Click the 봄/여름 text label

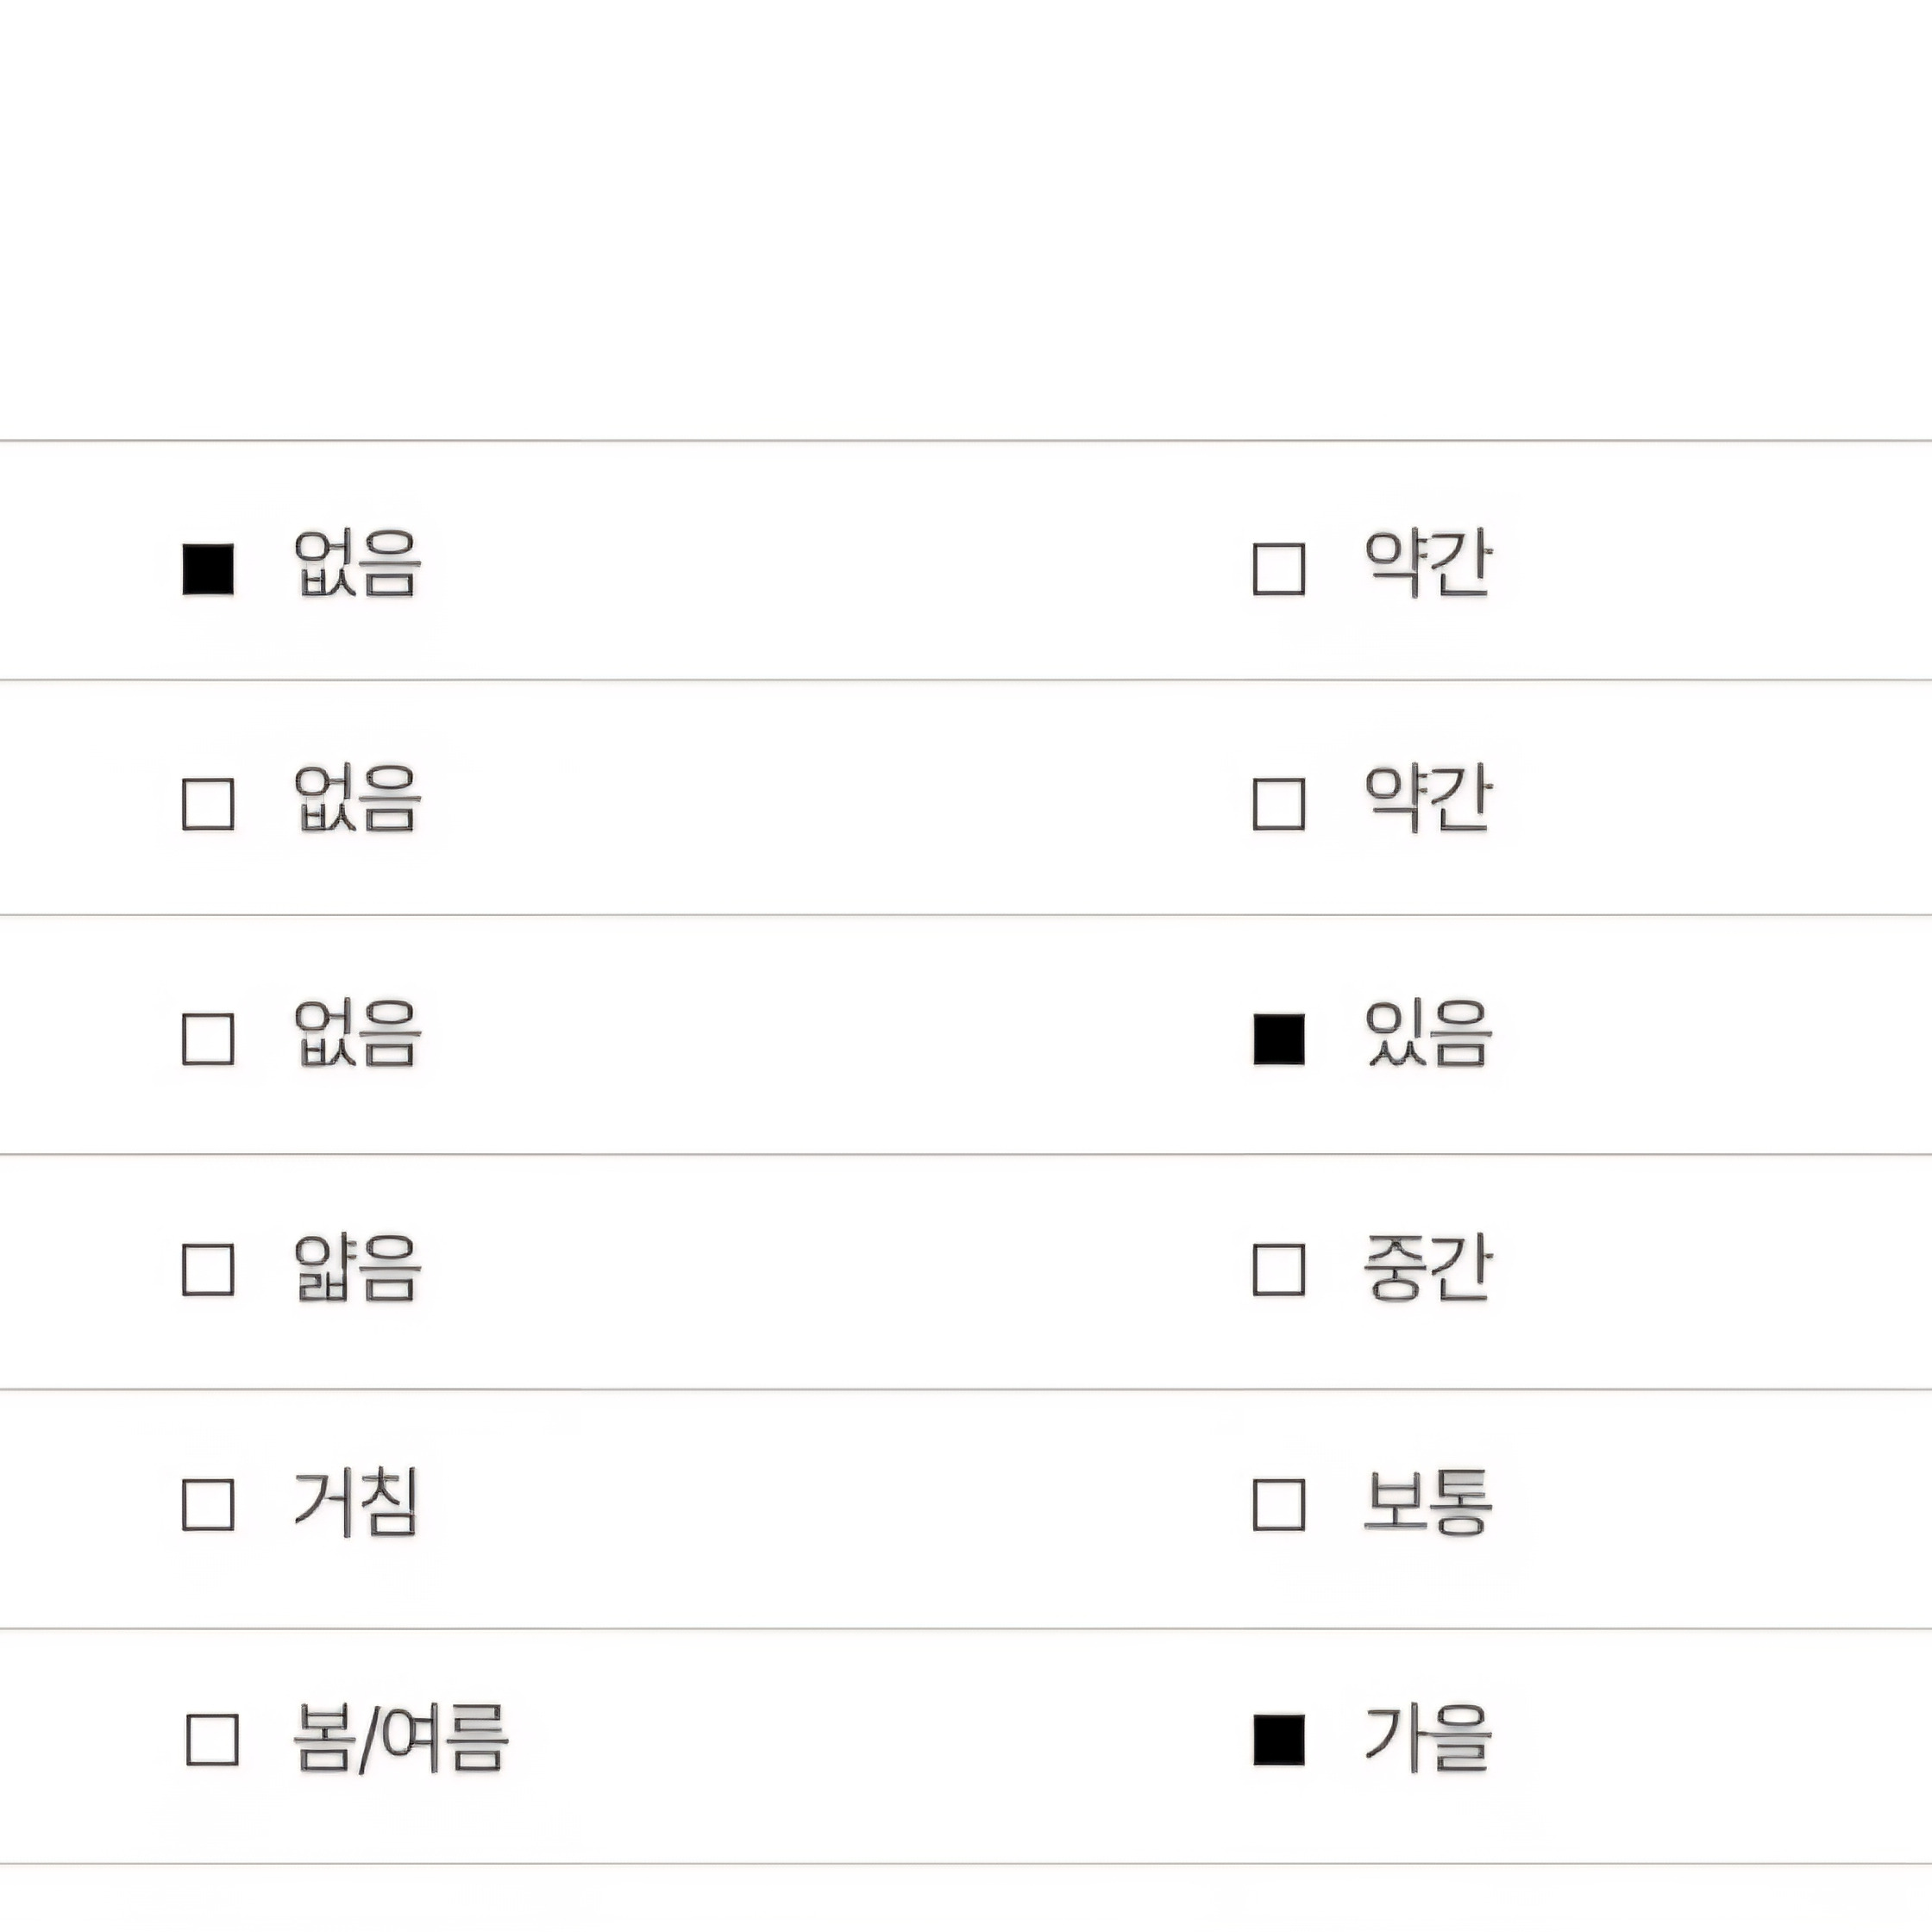tap(400, 1738)
